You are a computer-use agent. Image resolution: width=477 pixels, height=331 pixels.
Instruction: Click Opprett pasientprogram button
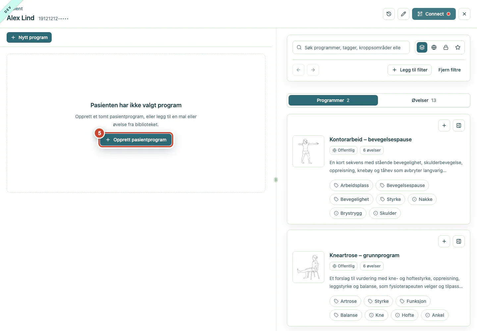(136, 140)
